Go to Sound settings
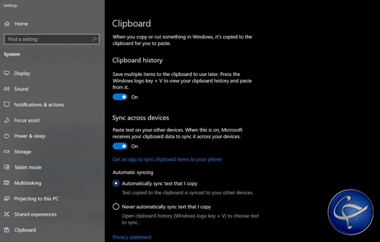 [21, 89]
